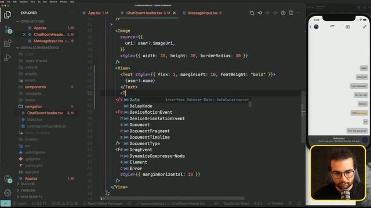The height and width of the screenshot is (208, 371).
Task: Tap the user avatar in simulator chat header
Action: (316, 27)
